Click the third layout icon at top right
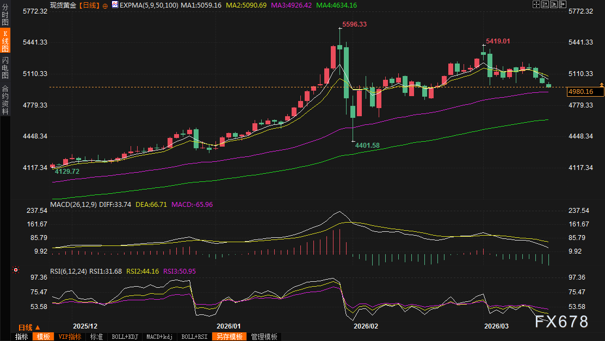 [x=553, y=4]
